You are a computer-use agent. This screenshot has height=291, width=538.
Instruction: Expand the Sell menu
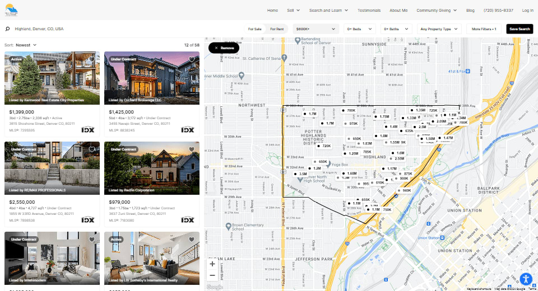(293, 10)
